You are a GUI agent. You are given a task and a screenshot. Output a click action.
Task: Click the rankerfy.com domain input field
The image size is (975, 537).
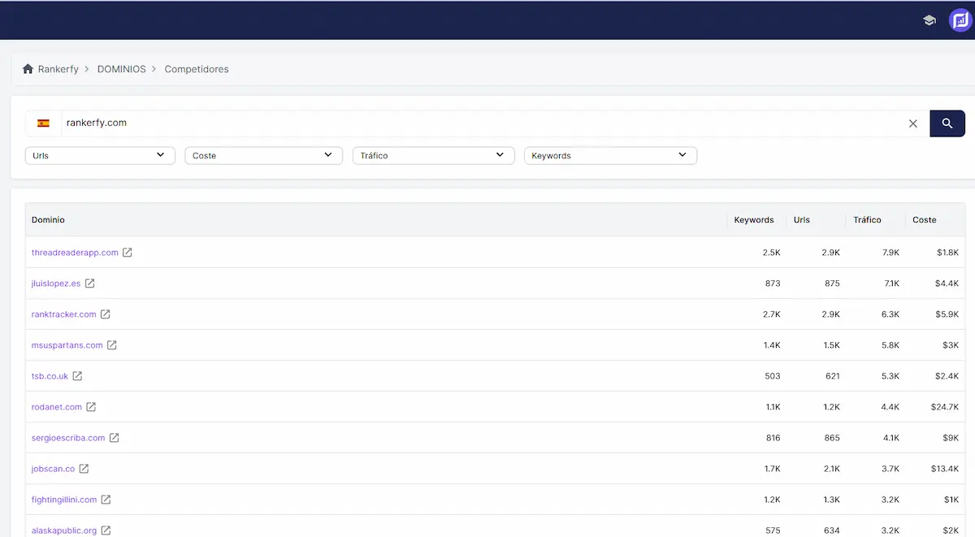tap(483, 123)
